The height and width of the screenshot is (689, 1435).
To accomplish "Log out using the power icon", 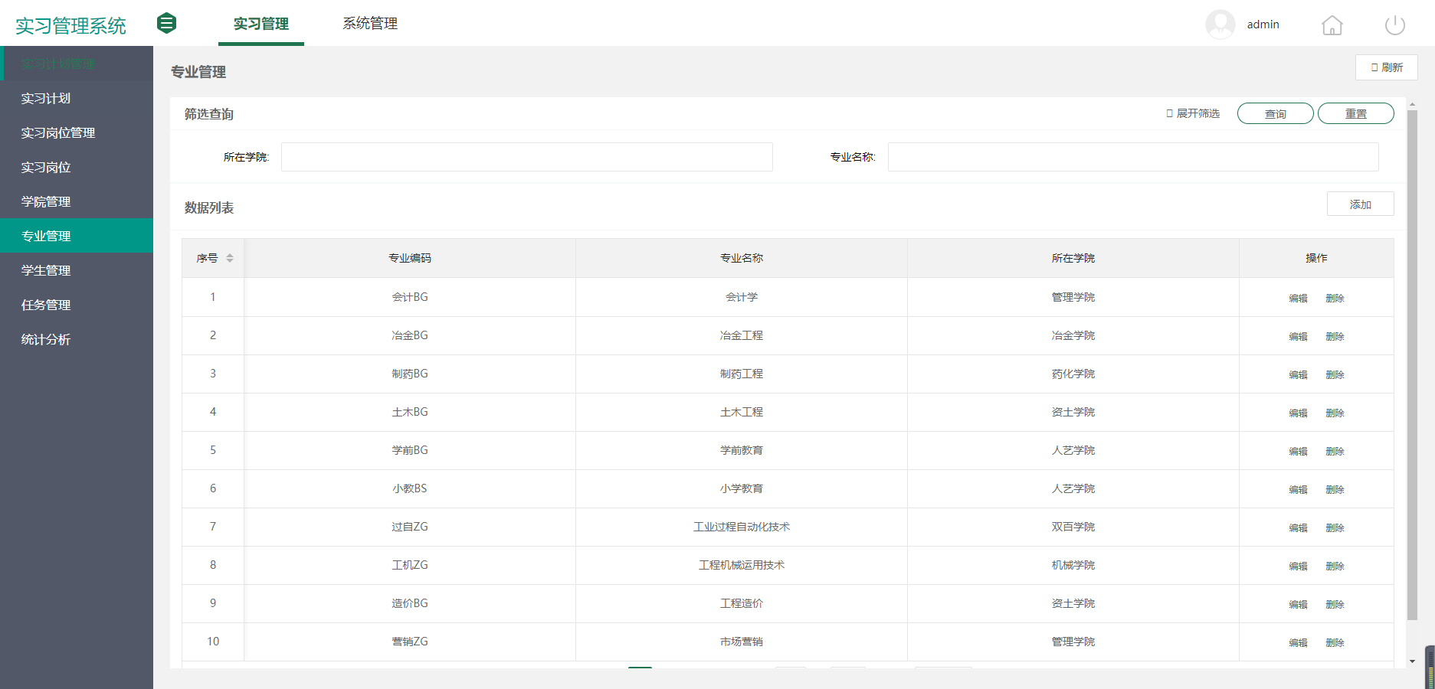I will coord(1395,25).
